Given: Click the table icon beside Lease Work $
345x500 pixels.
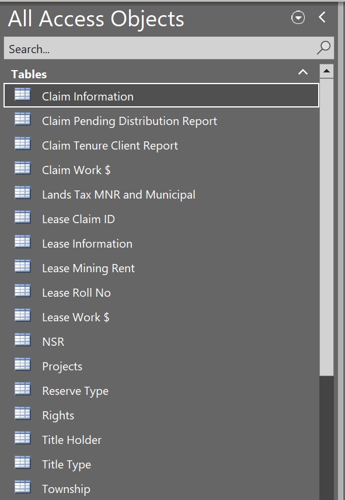Looking at the screenshot, I should pyautogui.click(x=22, y=315).
